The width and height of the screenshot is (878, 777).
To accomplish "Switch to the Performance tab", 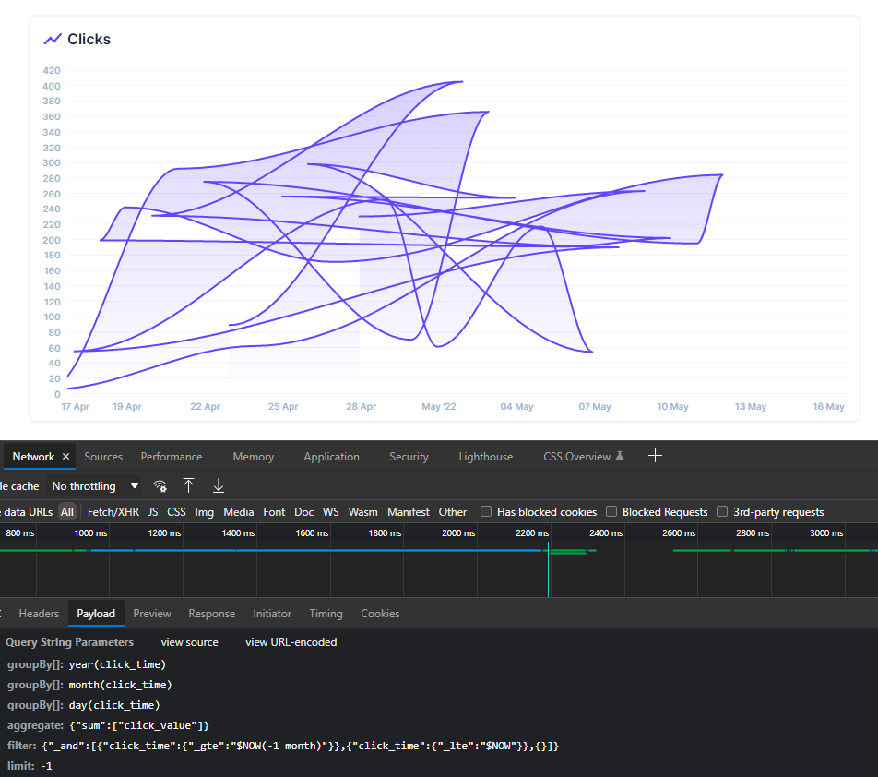I will point(172,457).
